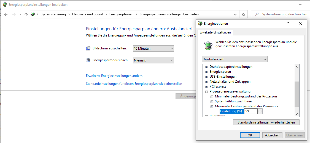This screenshot has width=310, height=143.
Task: Expand PCI Express node
Action: pos(207,87)
